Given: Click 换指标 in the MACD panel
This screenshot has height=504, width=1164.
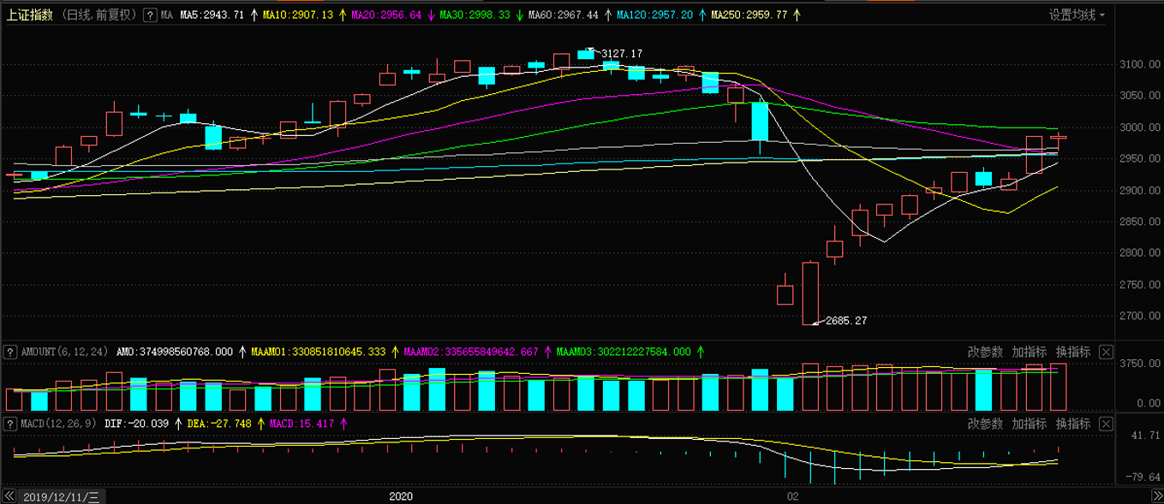Looking at the screenshot, I should (1072, 424).
